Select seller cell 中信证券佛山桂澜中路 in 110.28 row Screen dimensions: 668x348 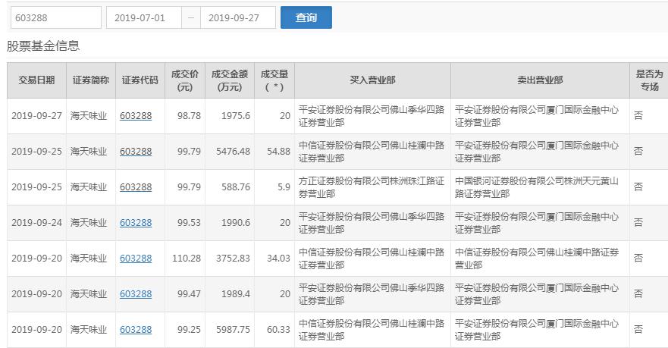(x=540, y=259)
